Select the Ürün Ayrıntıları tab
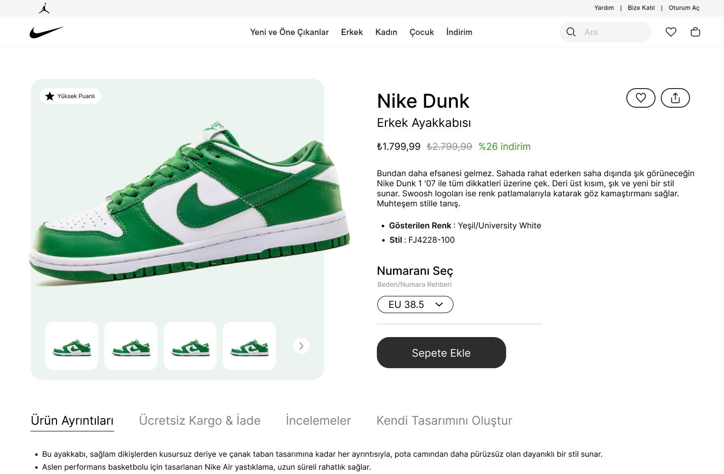This screenshot has height=474, width=724. coord(72,420)
